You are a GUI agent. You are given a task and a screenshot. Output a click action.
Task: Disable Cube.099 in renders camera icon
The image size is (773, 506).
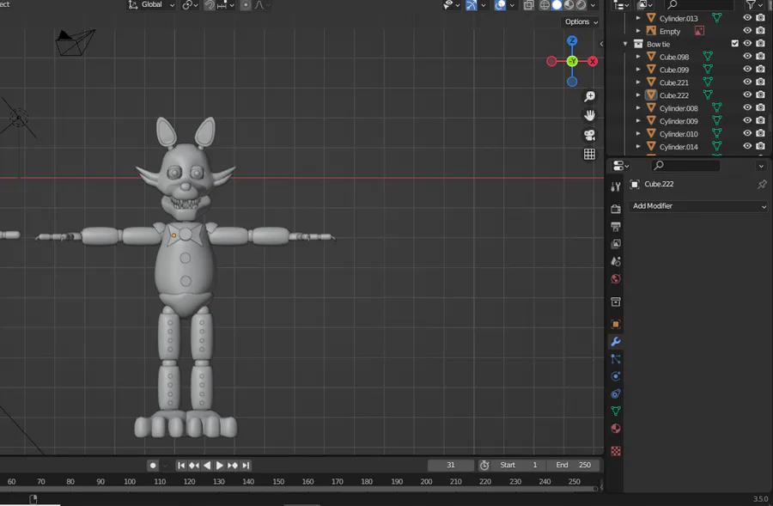760,69
